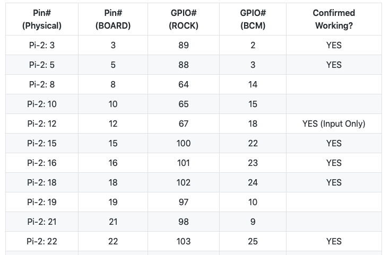390x255 pixels.
Task: Click the 'Pin# (Physical)' column header
Action: click(42, 19)
